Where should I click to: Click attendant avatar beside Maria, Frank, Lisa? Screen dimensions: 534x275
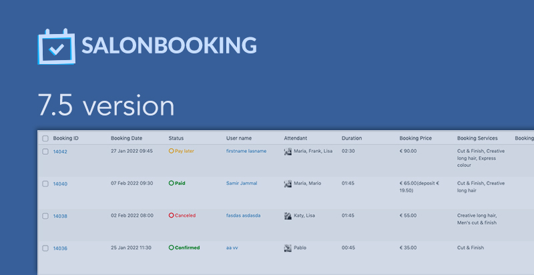pos(288,152)
